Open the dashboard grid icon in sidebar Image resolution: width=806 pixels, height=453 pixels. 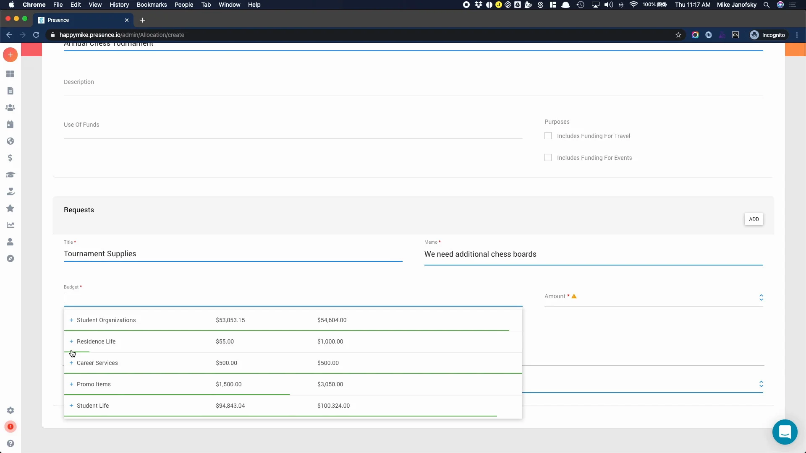click(x=10, y=74)
